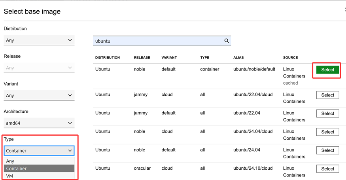Click the VARIANT column header
This screenshot has height=180, width=346.
coord(169,57)
